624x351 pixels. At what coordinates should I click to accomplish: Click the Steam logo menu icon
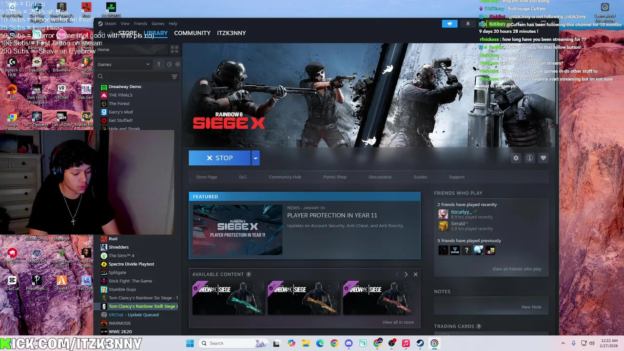(x=100, y=23)
